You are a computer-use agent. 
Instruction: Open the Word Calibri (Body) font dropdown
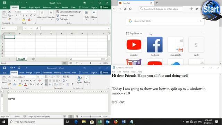click(35, 77)
